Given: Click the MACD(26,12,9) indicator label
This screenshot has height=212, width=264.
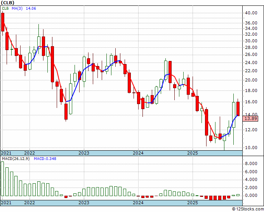Looking at the screenshot, I should (16, 159).
